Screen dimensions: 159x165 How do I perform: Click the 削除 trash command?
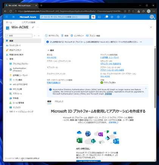coord(65,36)
